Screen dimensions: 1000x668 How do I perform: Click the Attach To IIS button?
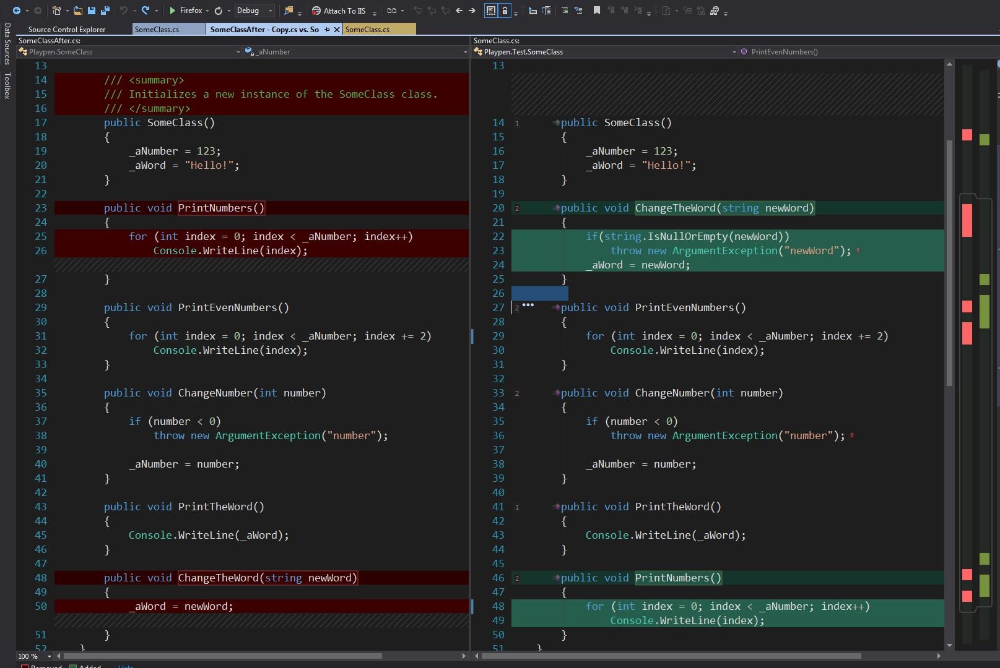(x=339, y=11)
